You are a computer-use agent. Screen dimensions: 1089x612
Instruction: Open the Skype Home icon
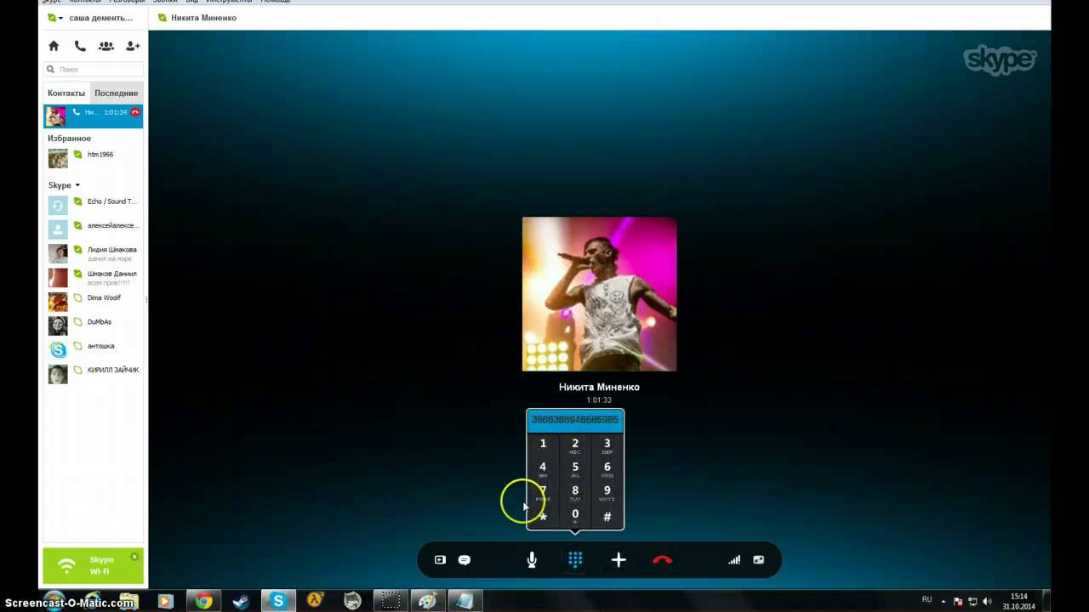pos(54,46)
